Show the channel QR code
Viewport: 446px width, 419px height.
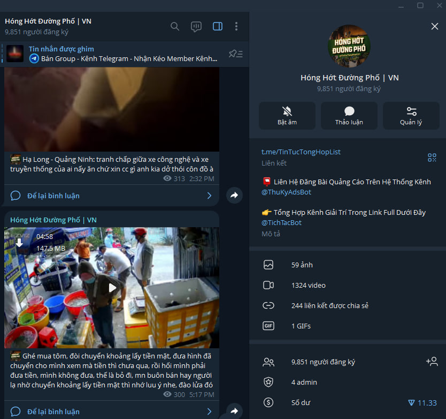click(x=432, y=158)
